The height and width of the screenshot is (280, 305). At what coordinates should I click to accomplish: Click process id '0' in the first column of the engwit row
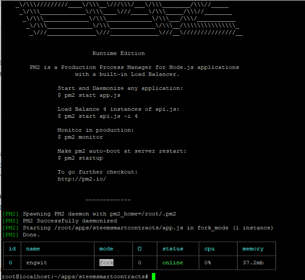10,263
